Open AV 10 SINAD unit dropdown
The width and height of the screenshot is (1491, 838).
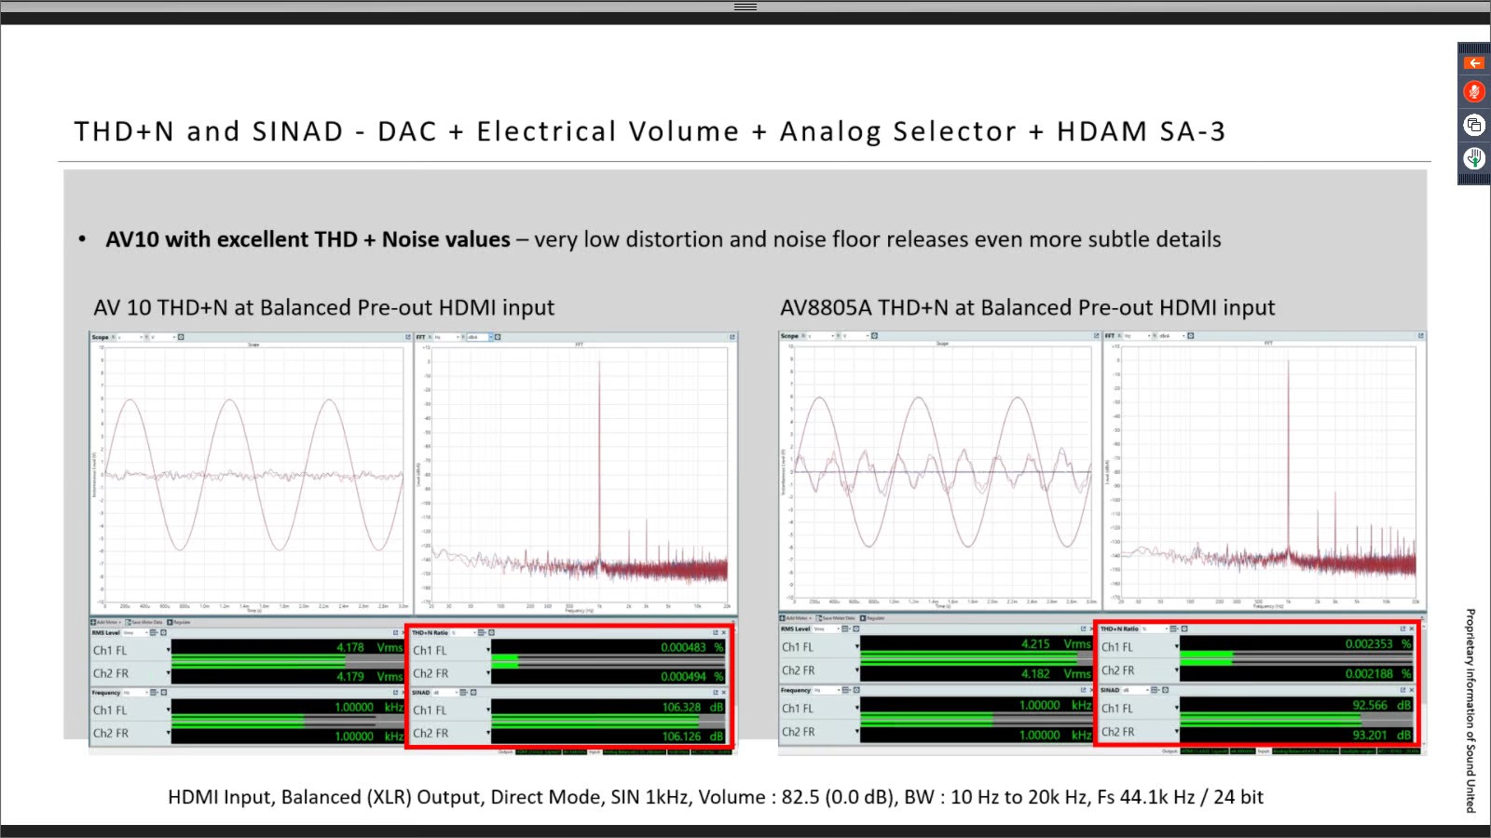tap(445, 693)
